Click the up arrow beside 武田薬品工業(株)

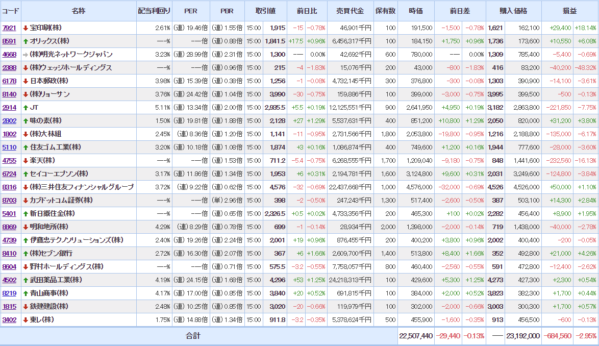tap(26, 280)
